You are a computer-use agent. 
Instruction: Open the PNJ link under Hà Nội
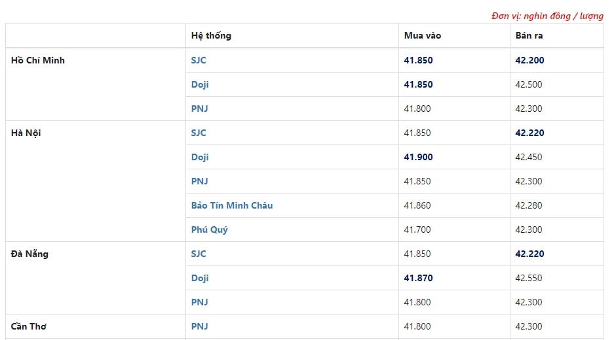(199, 181)
